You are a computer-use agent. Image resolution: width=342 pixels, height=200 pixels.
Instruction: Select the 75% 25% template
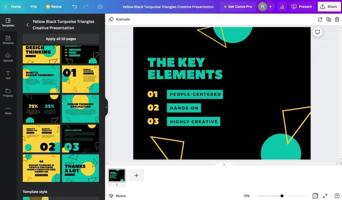click(41, 109)
